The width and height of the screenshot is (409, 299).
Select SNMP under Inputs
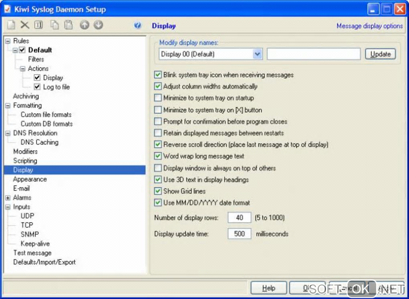tap(30, 234)
